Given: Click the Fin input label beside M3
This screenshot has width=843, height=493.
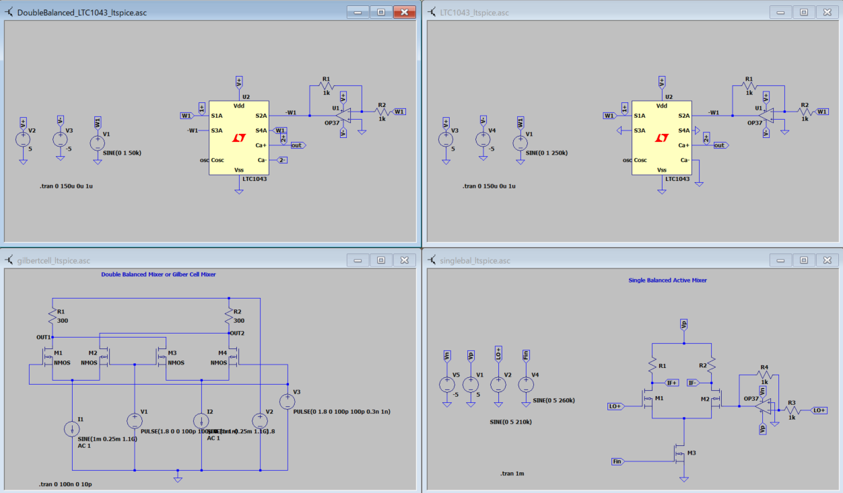Looking at the screenshot, I should click(x=617, y=461).
